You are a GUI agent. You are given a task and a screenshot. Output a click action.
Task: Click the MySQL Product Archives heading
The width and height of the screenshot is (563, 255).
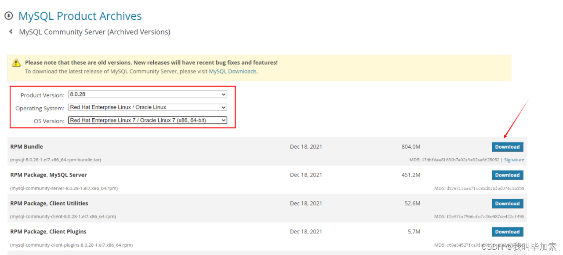pyautogui.click(x=80, y=16)
